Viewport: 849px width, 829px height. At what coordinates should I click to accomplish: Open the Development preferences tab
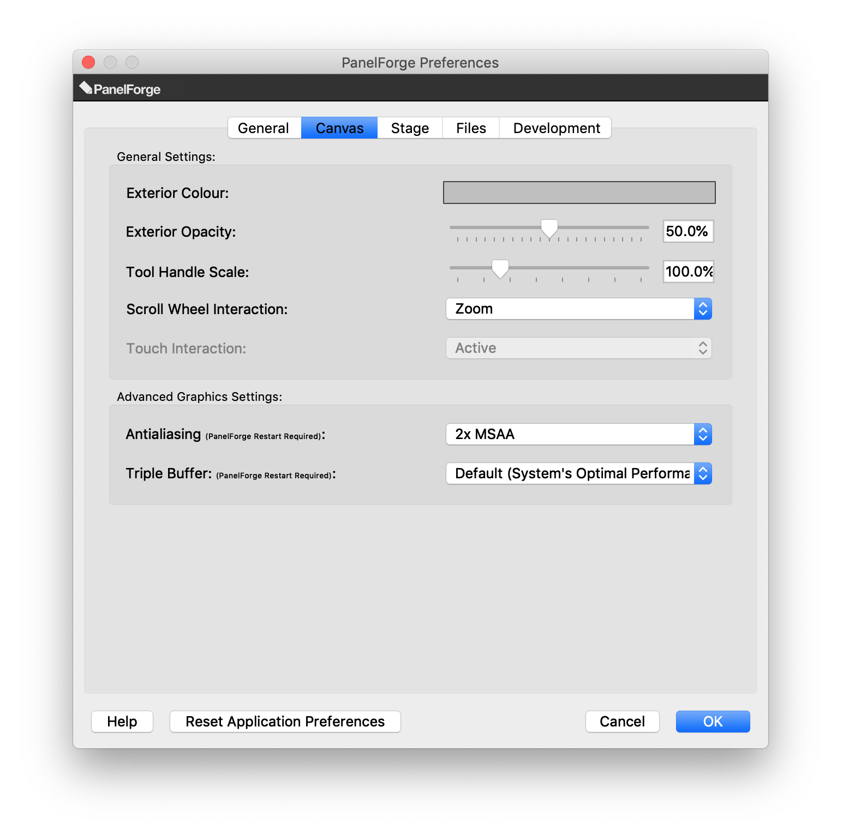click(556, 128)
